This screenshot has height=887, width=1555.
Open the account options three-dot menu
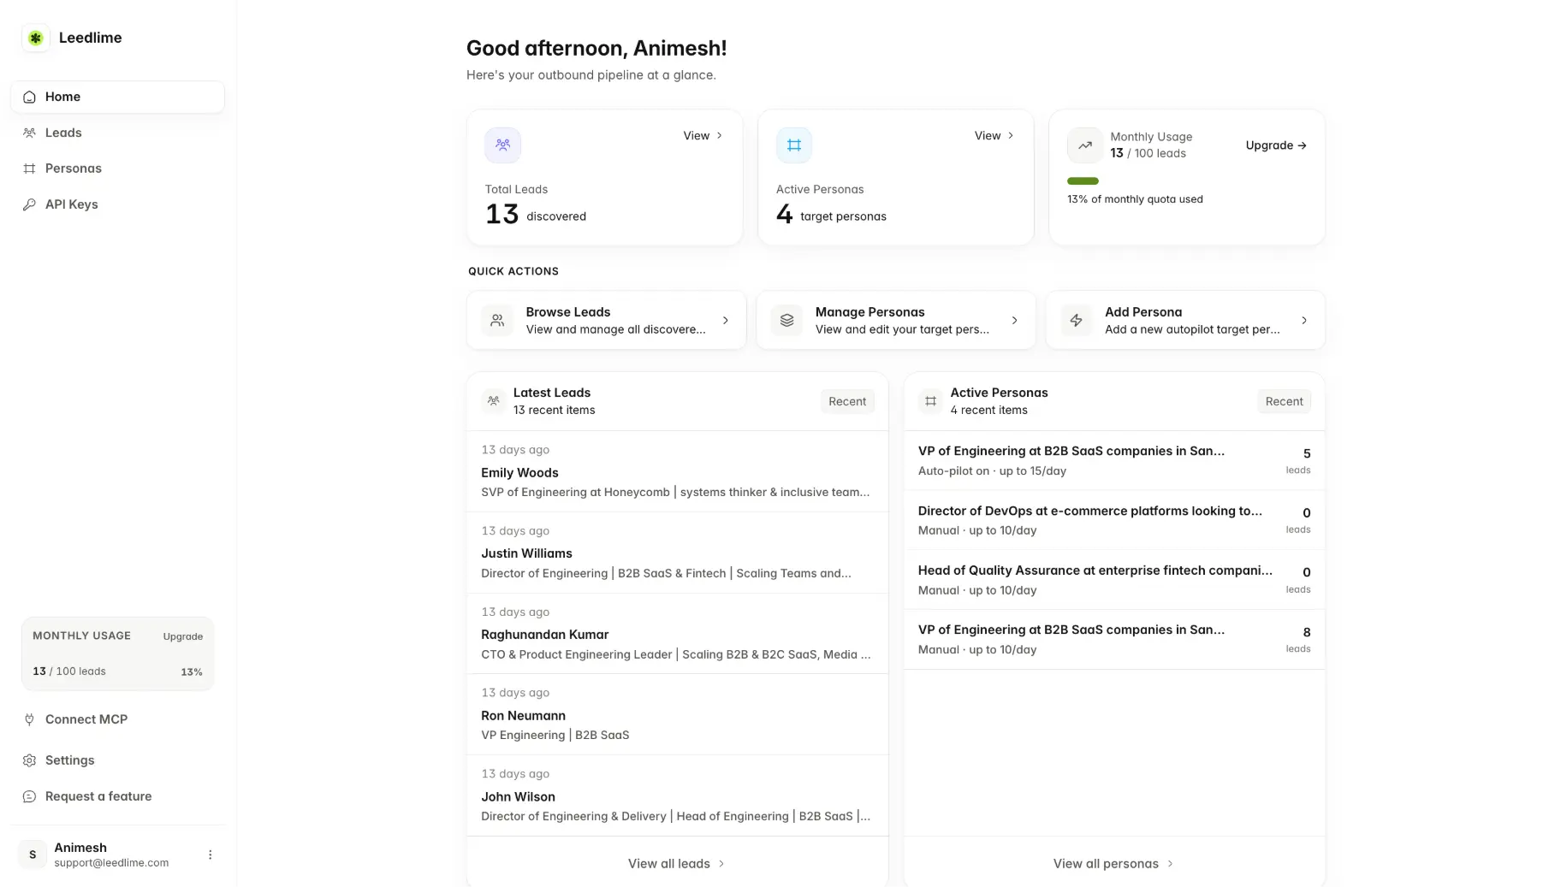click(210, 854)
